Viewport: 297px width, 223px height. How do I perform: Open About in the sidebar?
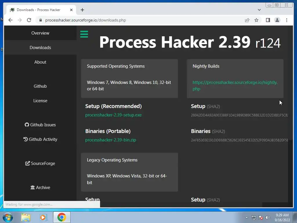(40, 62)
